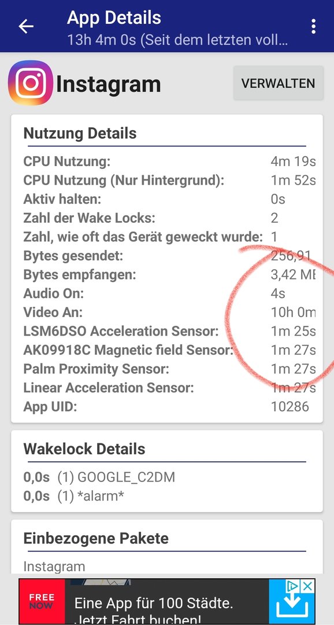The height and width of the screenshot is (625, 334).
Task: Tap the App Details title
Action: point(114,18)
